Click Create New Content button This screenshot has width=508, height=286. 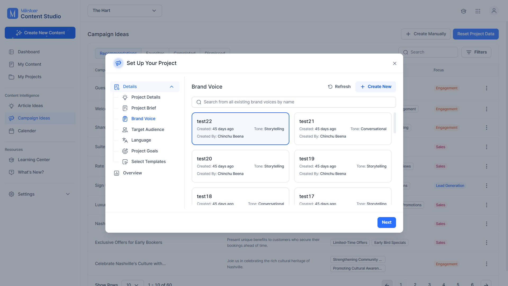pos(40,33)
